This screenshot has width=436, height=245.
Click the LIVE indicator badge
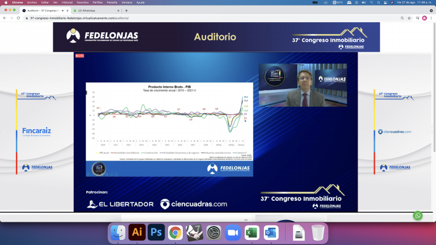(79, 56)
